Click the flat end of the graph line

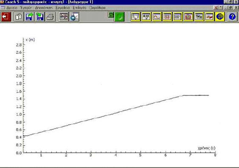[196, 95]
